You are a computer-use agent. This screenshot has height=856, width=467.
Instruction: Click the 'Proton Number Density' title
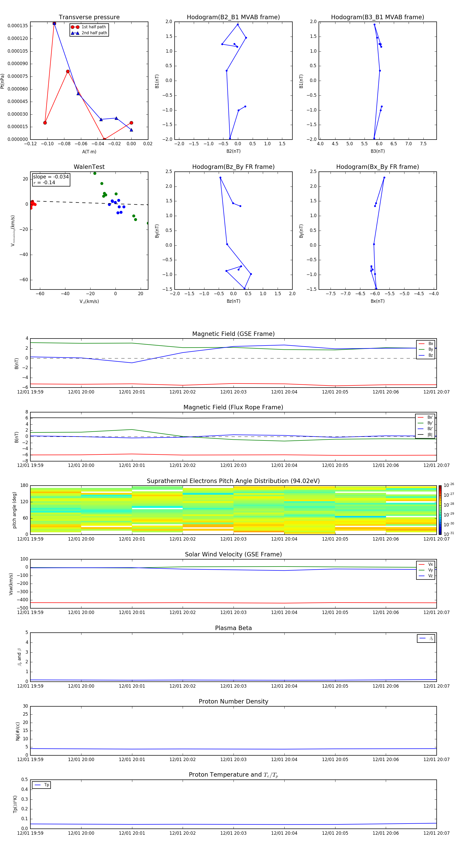pyautogui.click(x=233, y=701)
